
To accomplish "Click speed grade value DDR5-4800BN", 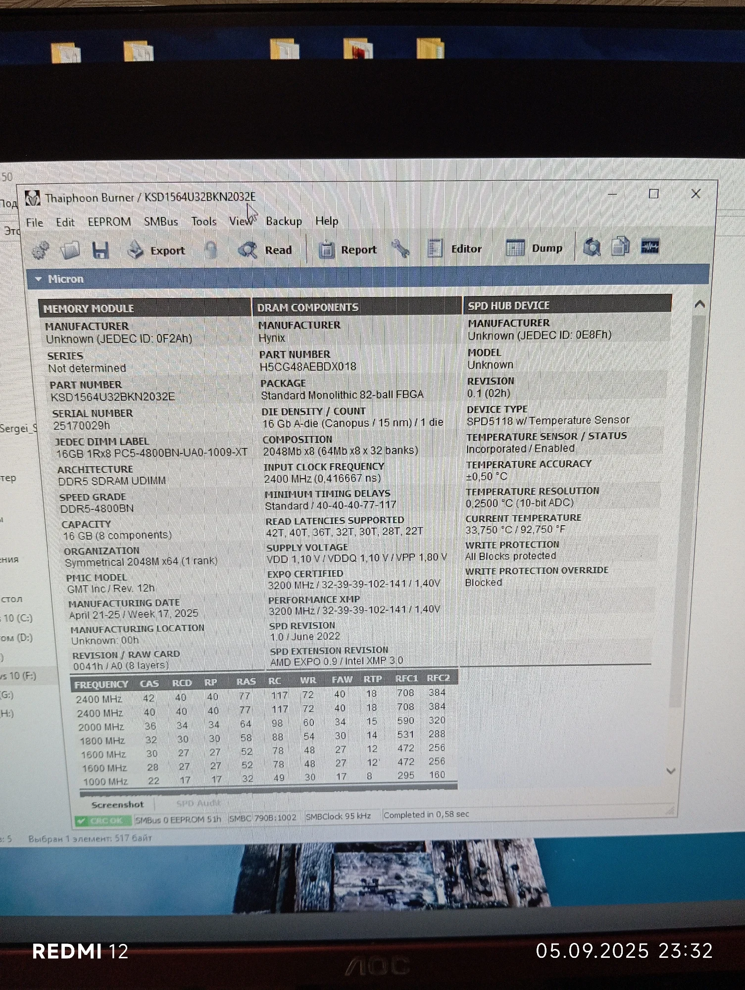I will [x=97, y=509].
